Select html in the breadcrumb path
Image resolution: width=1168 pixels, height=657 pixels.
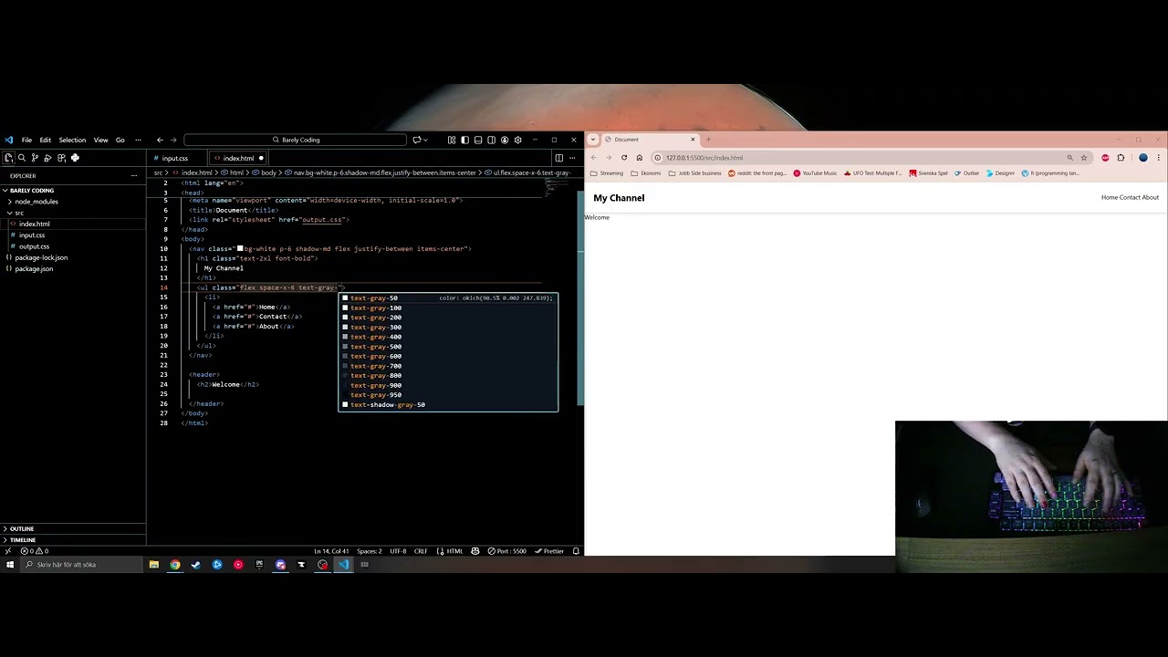(233, 172)
